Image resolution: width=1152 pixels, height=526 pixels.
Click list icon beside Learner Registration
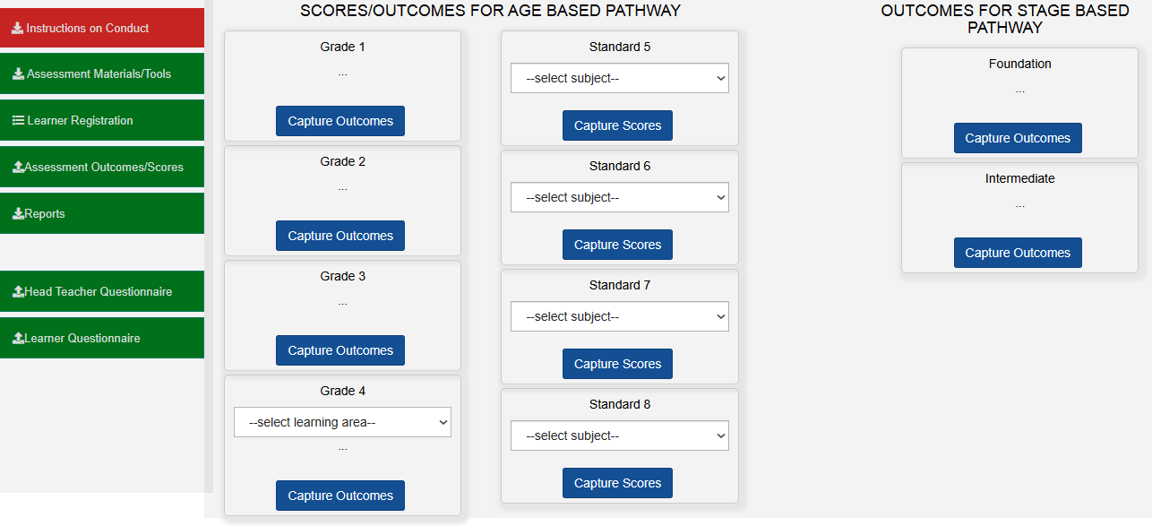point(18,120)
